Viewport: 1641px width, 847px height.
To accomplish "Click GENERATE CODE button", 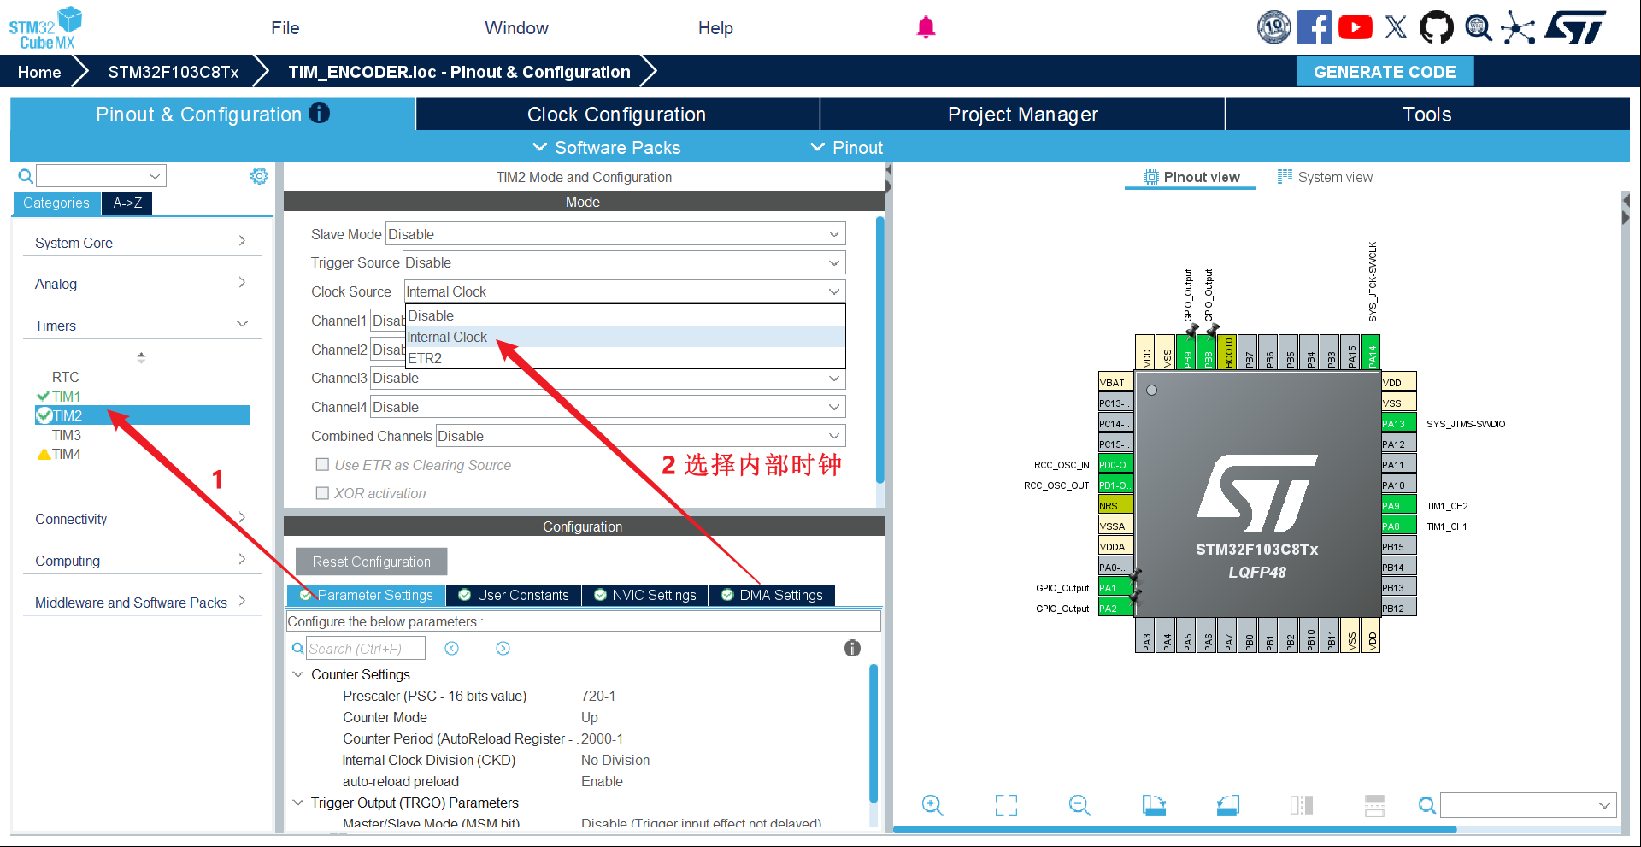I will click(1385, 72).
